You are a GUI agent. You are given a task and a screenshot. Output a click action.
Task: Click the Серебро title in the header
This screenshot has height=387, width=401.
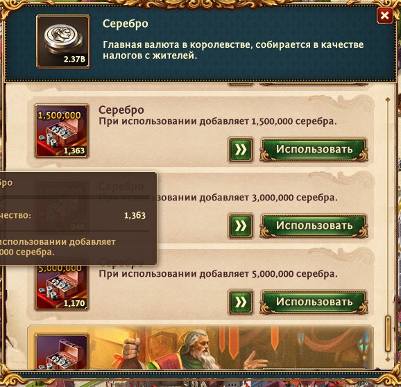coord(126,24)
